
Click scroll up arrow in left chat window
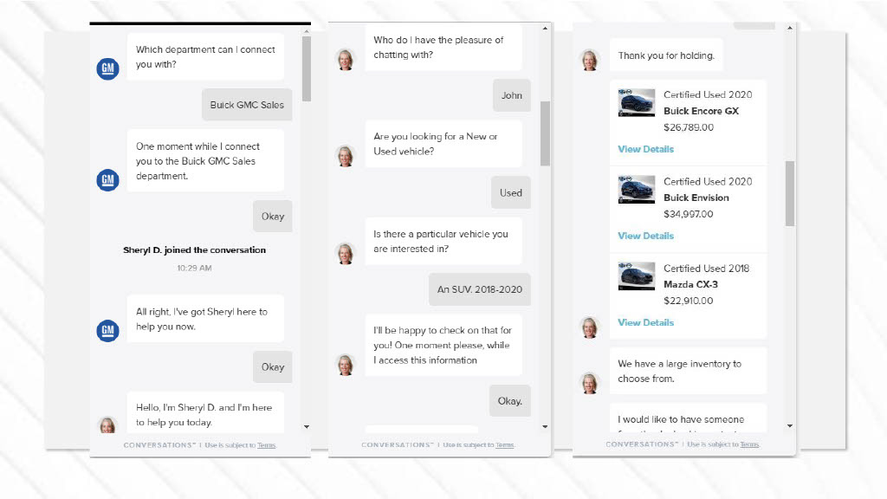click(x=307, y=32)
